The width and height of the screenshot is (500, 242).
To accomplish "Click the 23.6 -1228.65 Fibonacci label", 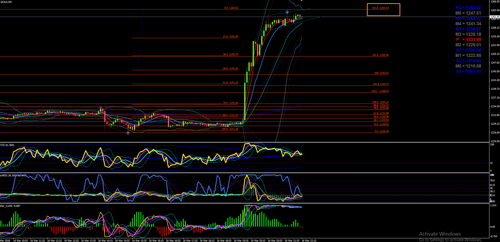I will point(381,124).
